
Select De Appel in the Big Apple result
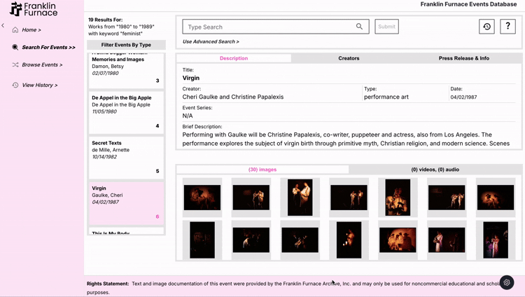click(x=126, y=111)
